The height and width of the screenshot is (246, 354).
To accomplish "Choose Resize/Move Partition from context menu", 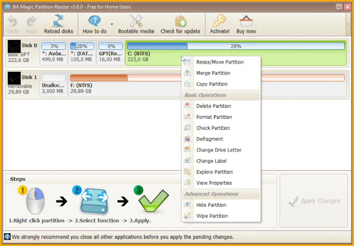I will pos(221,62).
